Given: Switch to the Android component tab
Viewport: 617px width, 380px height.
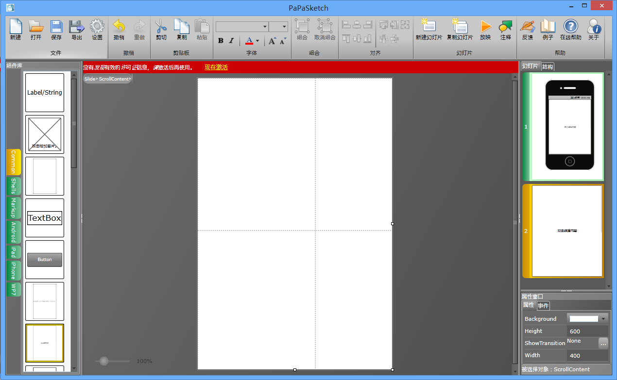Looking at the screenshot, I should point(14,232).
